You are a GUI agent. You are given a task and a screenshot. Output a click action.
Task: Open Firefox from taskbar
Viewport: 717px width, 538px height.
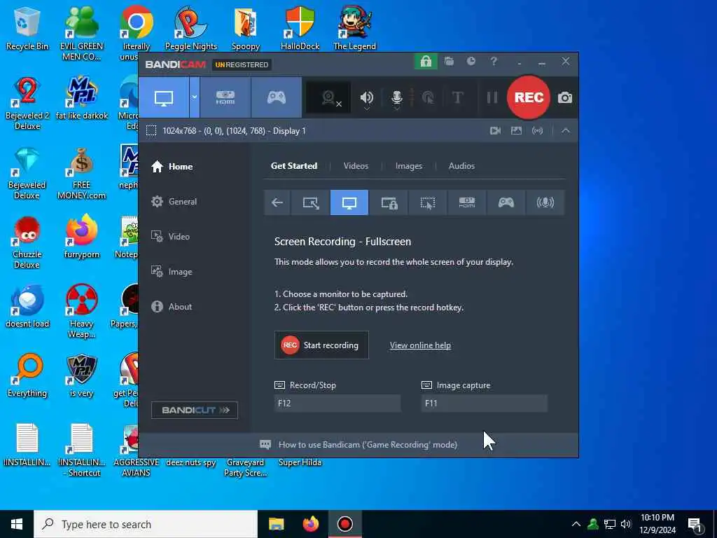(x=311, y=524)
